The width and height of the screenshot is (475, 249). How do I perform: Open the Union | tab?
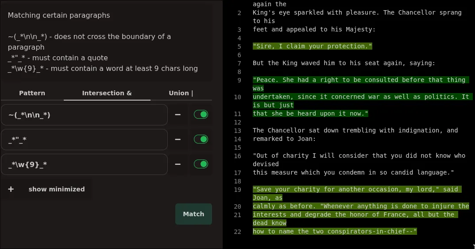click(x=181, y=93)
